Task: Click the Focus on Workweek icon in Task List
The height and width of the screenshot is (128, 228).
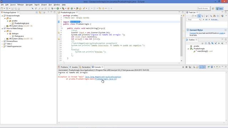Action: point(207,16)
